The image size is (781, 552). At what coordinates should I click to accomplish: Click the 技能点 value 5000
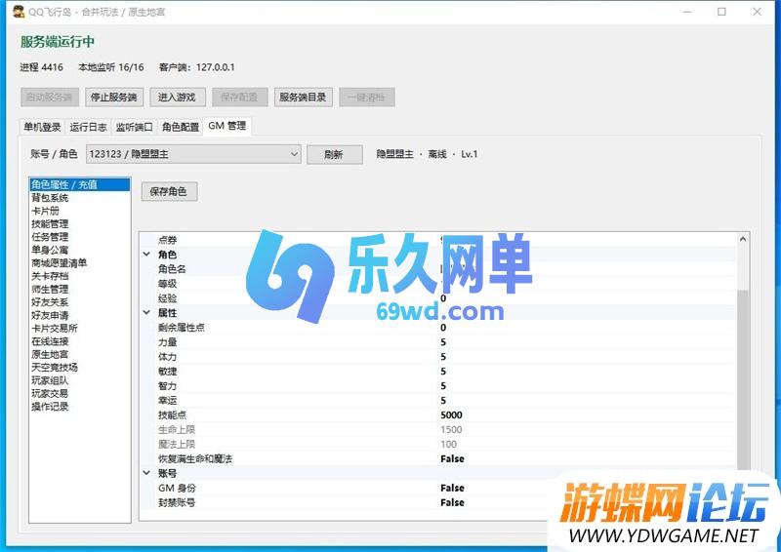coord(451,415)
